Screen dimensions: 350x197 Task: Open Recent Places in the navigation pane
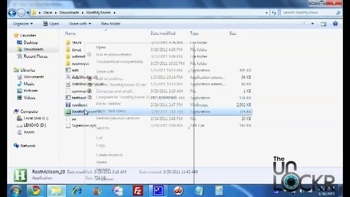(35, 56)
